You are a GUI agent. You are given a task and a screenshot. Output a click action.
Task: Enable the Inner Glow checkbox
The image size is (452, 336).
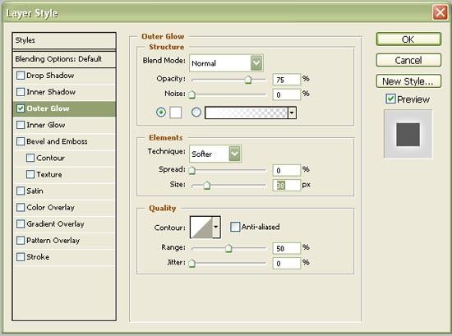(21, 125)
